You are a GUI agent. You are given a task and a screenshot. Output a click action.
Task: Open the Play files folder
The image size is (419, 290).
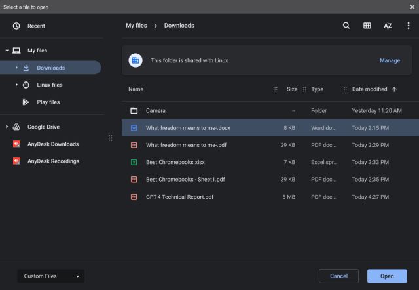pyautogui.click(x=48, y=102)
